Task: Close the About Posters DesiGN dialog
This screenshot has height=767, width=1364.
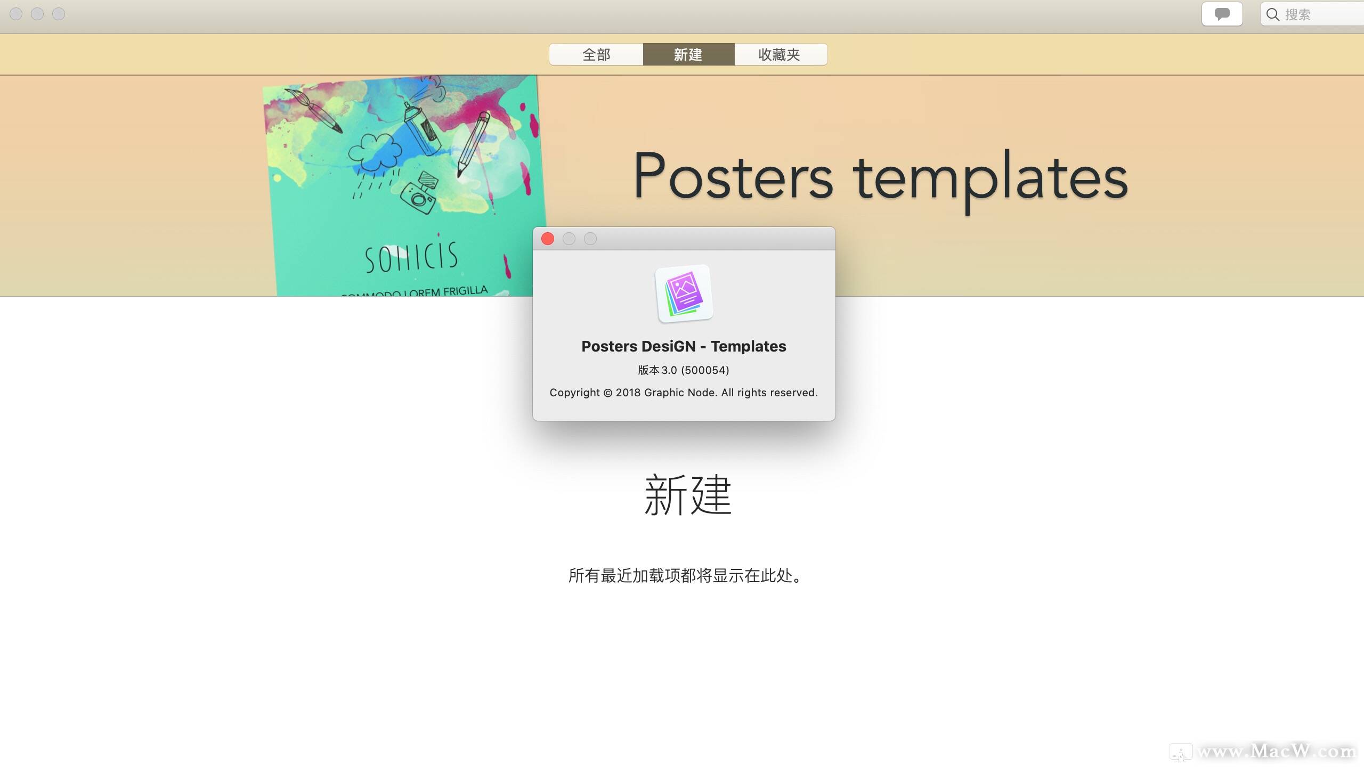Action: [x=548, y=239]
